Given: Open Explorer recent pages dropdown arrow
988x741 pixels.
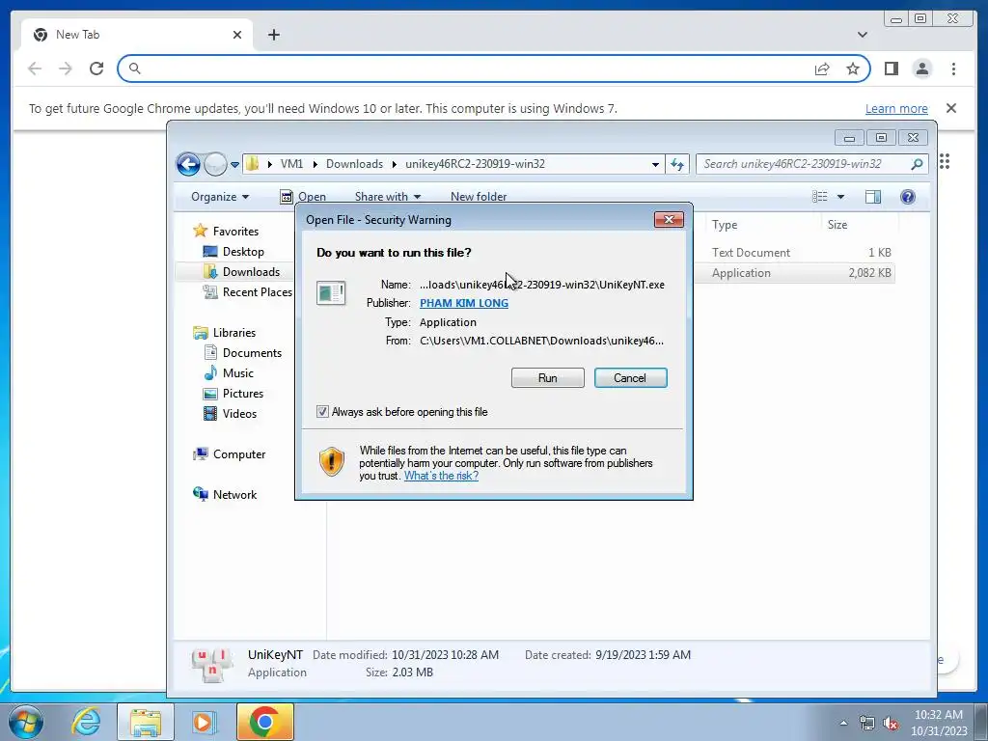Looking at the screenshot, I should 234,164.
